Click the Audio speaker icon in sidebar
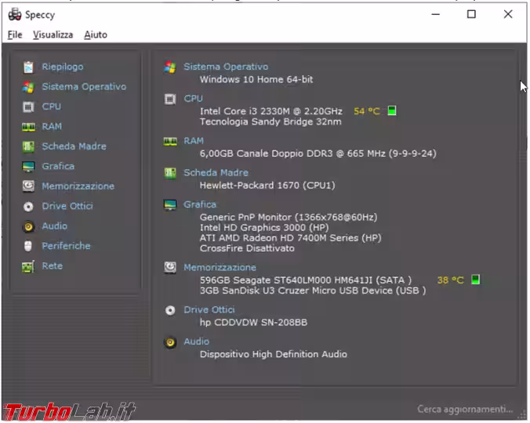 (28, 226)
